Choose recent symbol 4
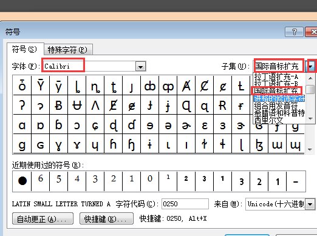317x236 pixels. (x=77, y=181)
